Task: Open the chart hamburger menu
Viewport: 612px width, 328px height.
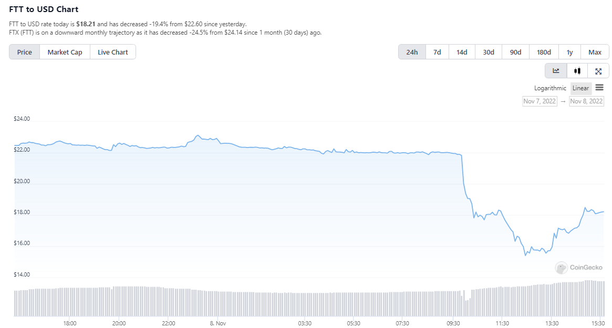Action: (x=599, y=88)
